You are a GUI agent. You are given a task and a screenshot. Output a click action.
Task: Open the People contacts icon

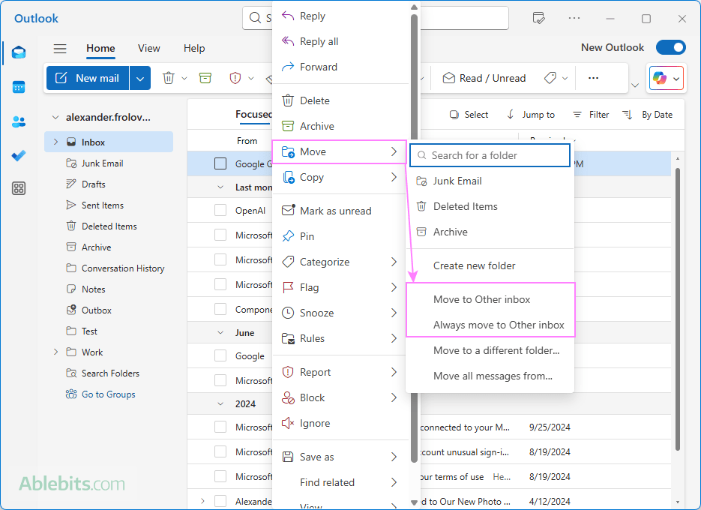[x=19, y=121]
